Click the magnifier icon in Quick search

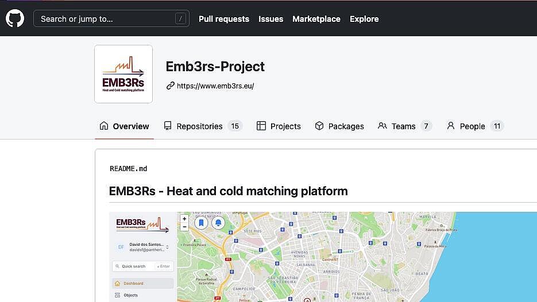click(118, 266)
